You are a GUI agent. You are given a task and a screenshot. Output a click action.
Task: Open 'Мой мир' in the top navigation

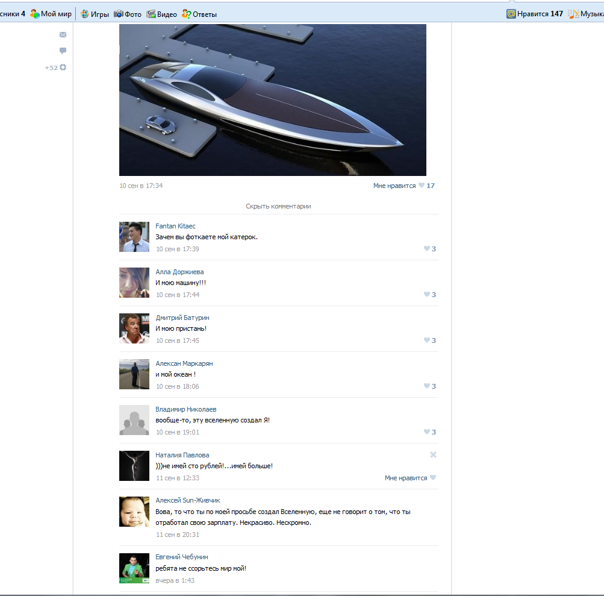51,14
